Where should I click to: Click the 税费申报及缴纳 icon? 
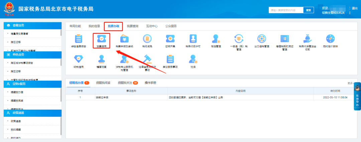pos(124,39)
